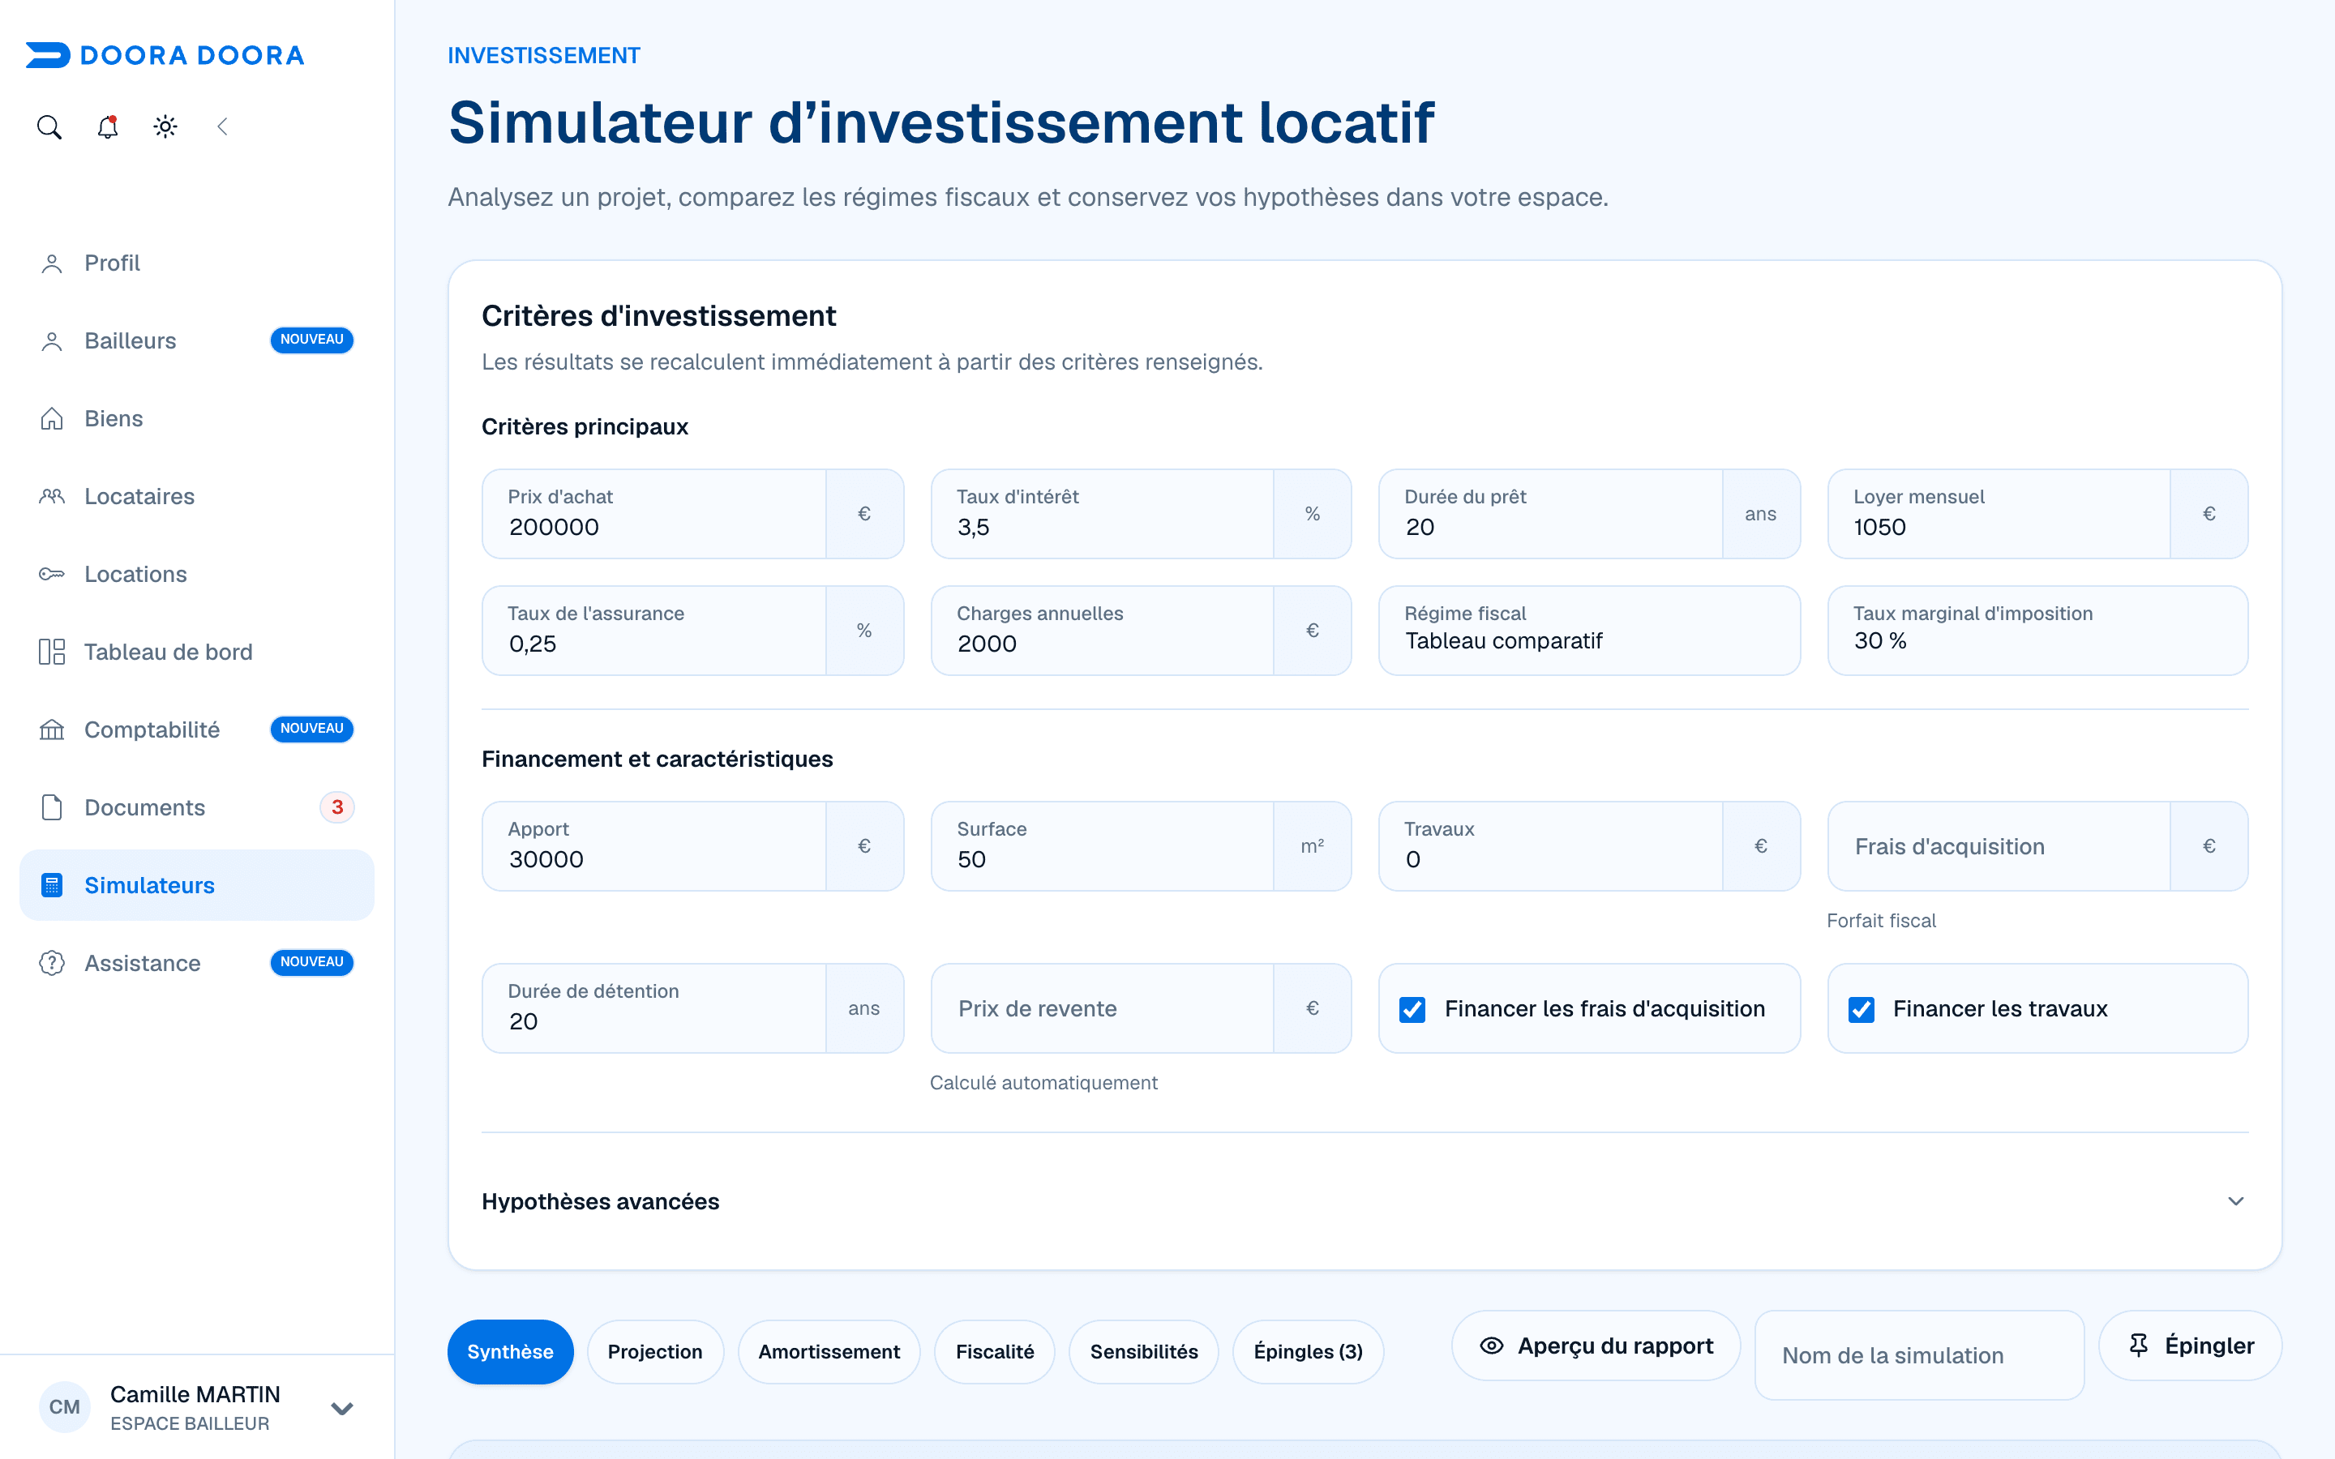Click the Documents file icon
Screen dimensions: 2335x1459
click(x=52, y=807)
